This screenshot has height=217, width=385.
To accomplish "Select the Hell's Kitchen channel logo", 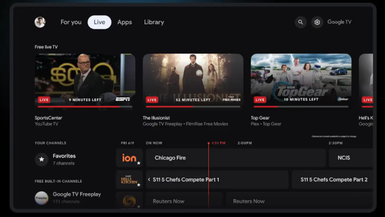I will click(x=129, y=180).
